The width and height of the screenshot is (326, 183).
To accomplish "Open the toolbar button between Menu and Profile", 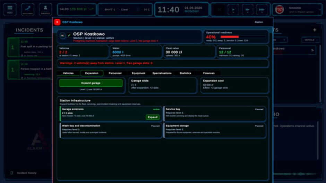I will (28, 10).
